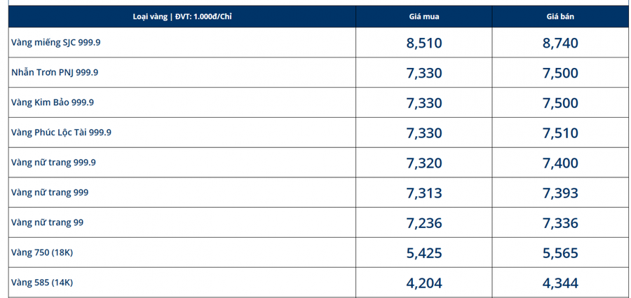The image size is (631, 298).
Task: Click the 'Giá mua' column header
Action: pos(424,17)
